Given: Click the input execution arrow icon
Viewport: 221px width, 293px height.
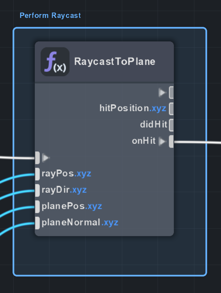Looking at the screenshot, I should point(46,158).
